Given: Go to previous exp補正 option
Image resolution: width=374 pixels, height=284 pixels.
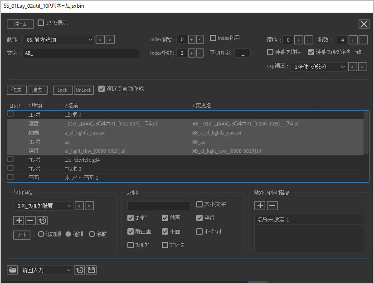Looking at the screenshot, I should [353, 67].
